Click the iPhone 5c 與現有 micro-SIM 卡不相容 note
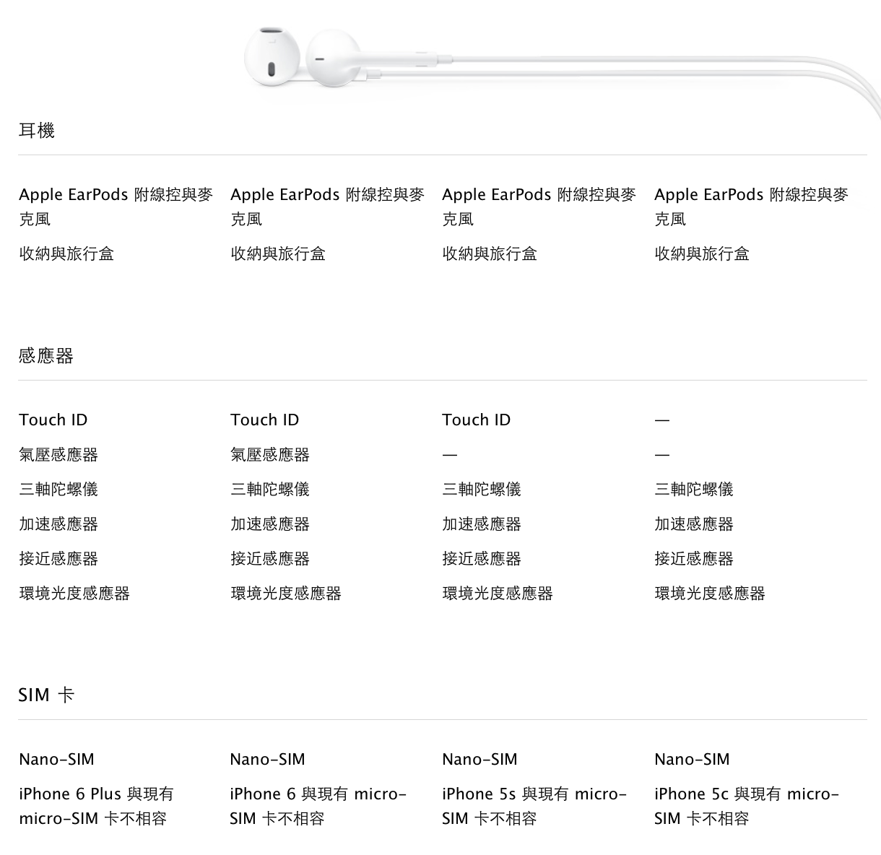This screenshot has width=881, height=855. coord(747,807)
